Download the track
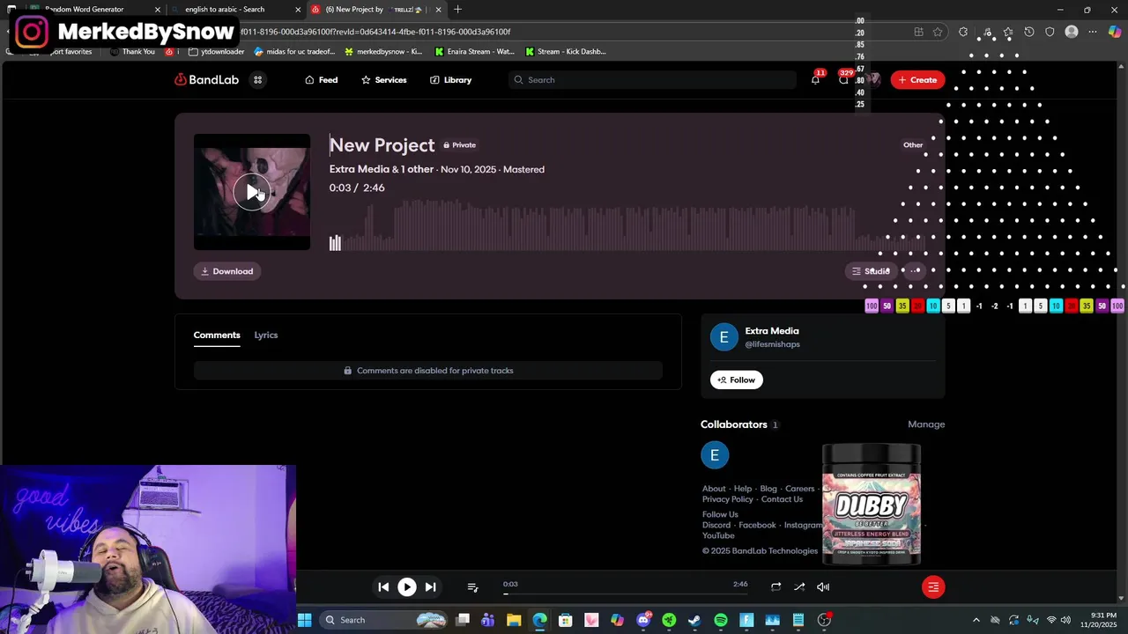Viewport: 1128px width, 634px height. coord(227,271)
